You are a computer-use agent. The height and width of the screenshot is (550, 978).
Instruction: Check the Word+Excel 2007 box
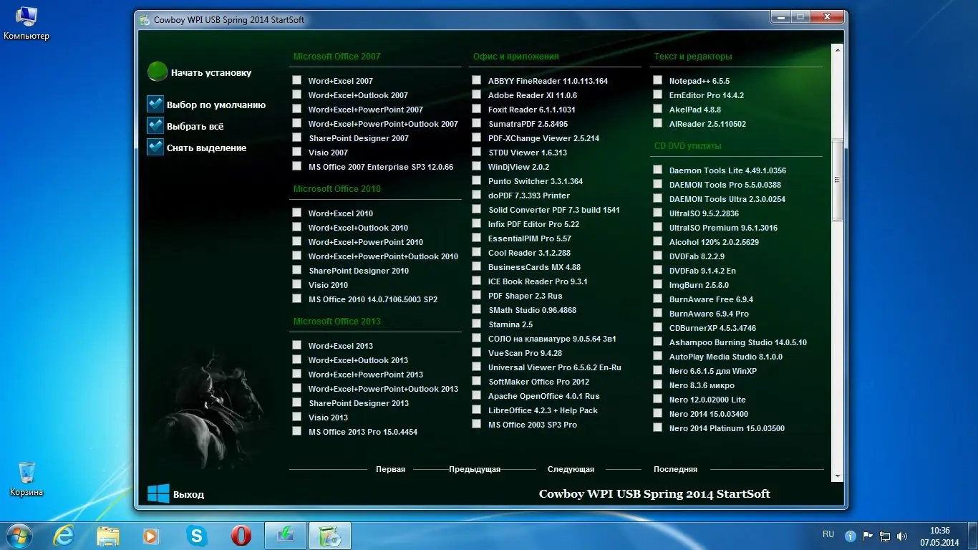[x=296, y=80]
